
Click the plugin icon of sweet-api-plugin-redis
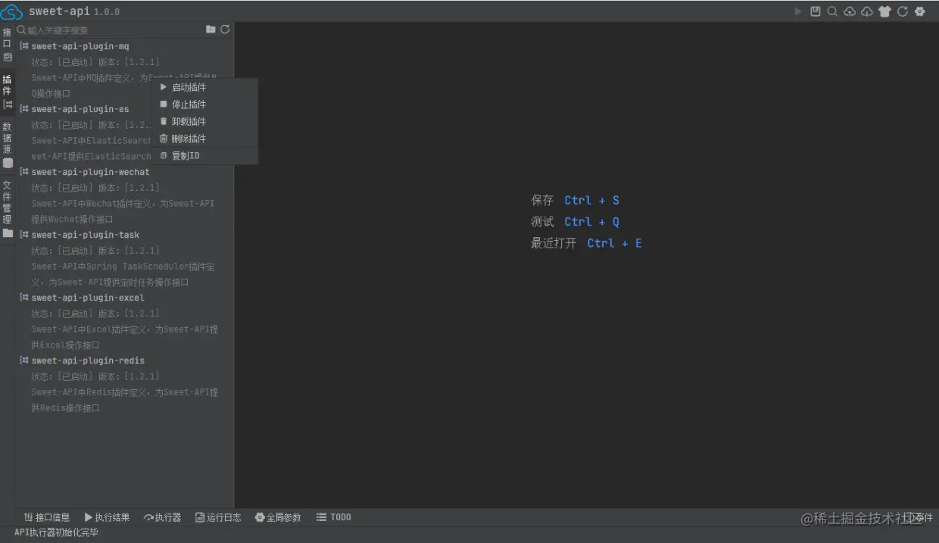(24, 360)
